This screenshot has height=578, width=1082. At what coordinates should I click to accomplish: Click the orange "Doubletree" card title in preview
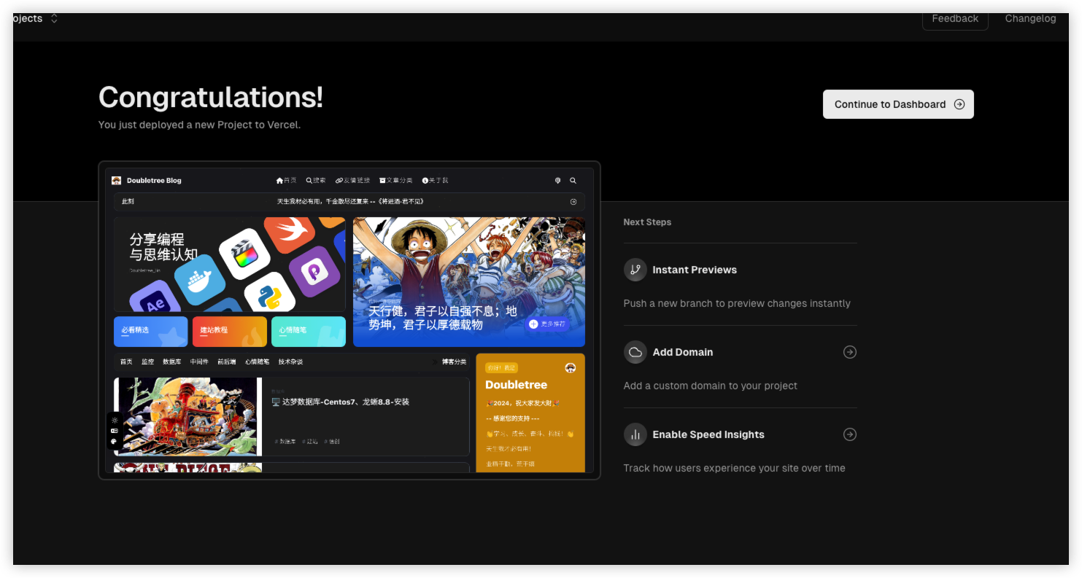[516, 385]
